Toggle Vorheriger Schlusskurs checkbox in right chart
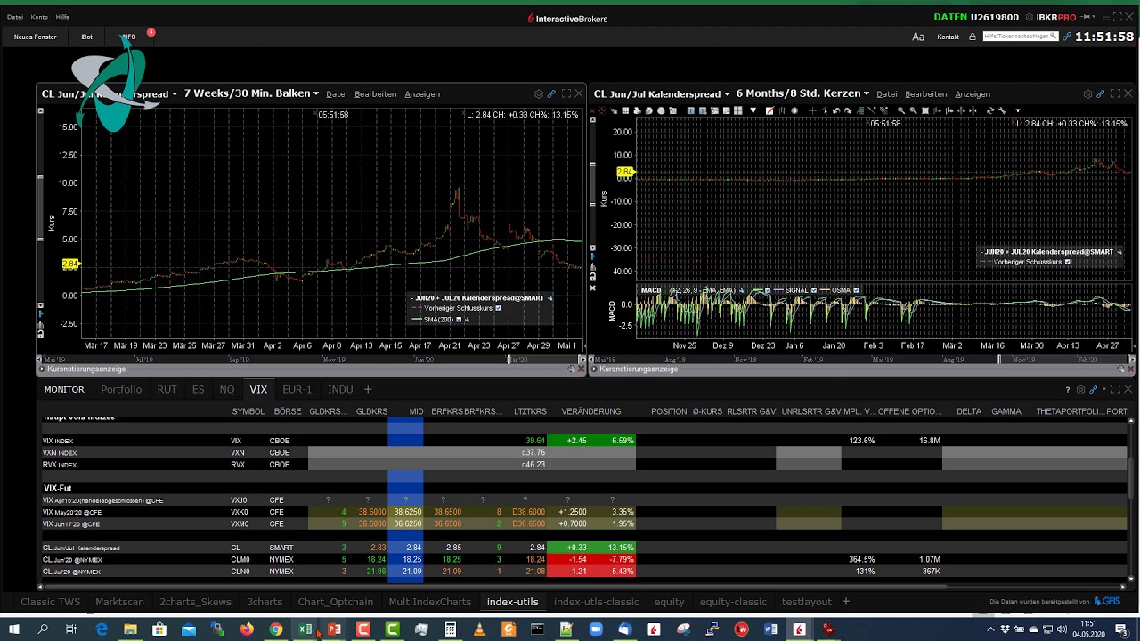 1067,263
